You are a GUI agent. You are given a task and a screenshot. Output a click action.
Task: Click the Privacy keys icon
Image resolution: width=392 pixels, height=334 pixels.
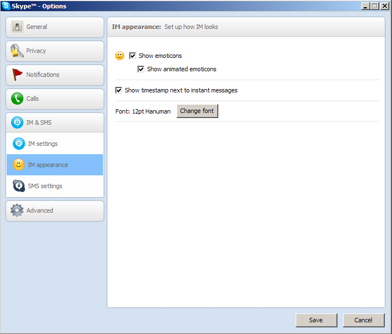point(17,51)
